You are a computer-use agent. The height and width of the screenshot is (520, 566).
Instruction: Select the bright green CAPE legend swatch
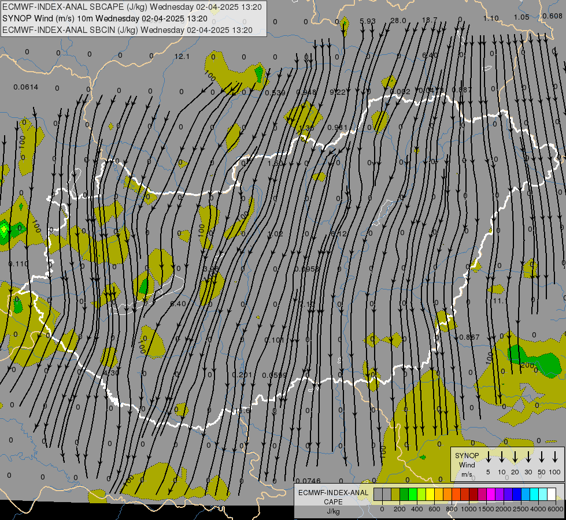coord(413,495)
